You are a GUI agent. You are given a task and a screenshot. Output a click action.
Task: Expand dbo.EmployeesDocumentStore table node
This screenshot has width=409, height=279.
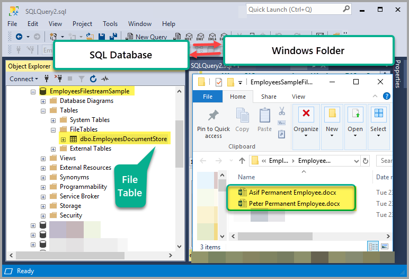[63, 139]
